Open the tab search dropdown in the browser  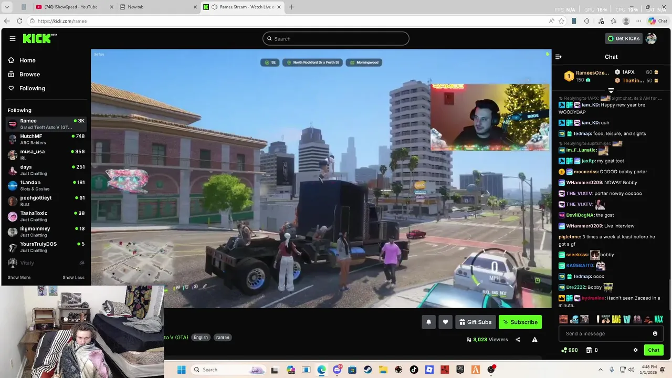(7, 7)
